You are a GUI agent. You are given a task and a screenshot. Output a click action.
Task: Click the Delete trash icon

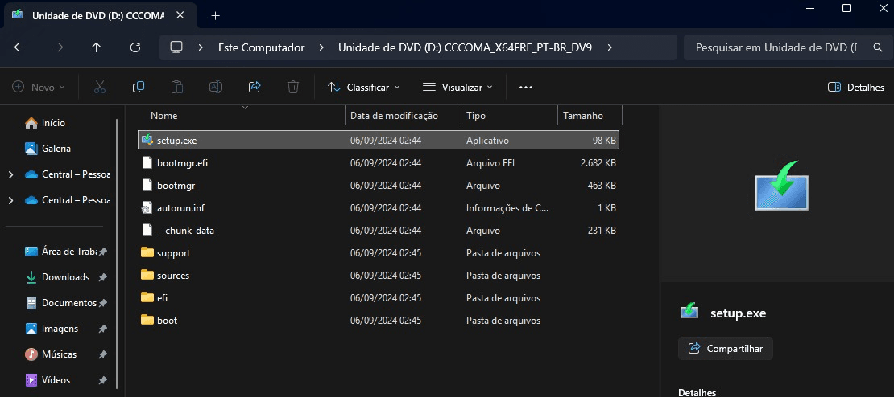point(293,87)
